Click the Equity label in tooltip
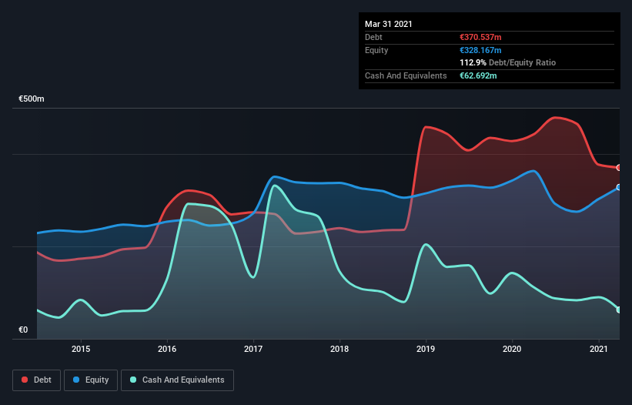632x405 pixels. pyautogui.click(x=376, y=50)
